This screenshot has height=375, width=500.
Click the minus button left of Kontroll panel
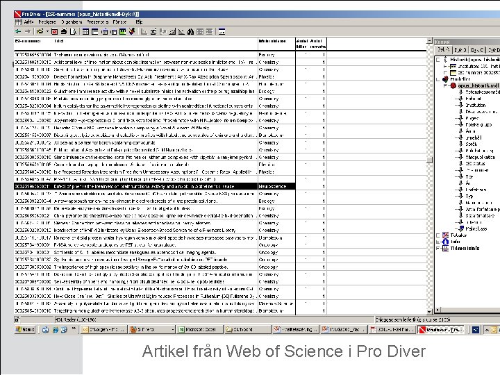[x=429, y=41]
